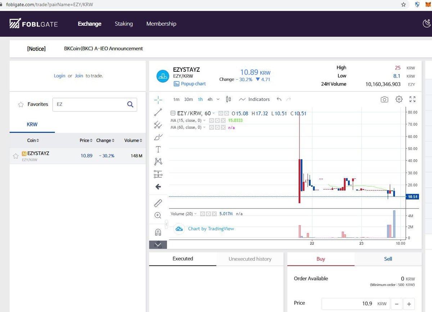
Task: Click the black left arrow in drawing toolbar
Action: click(158, 187)
